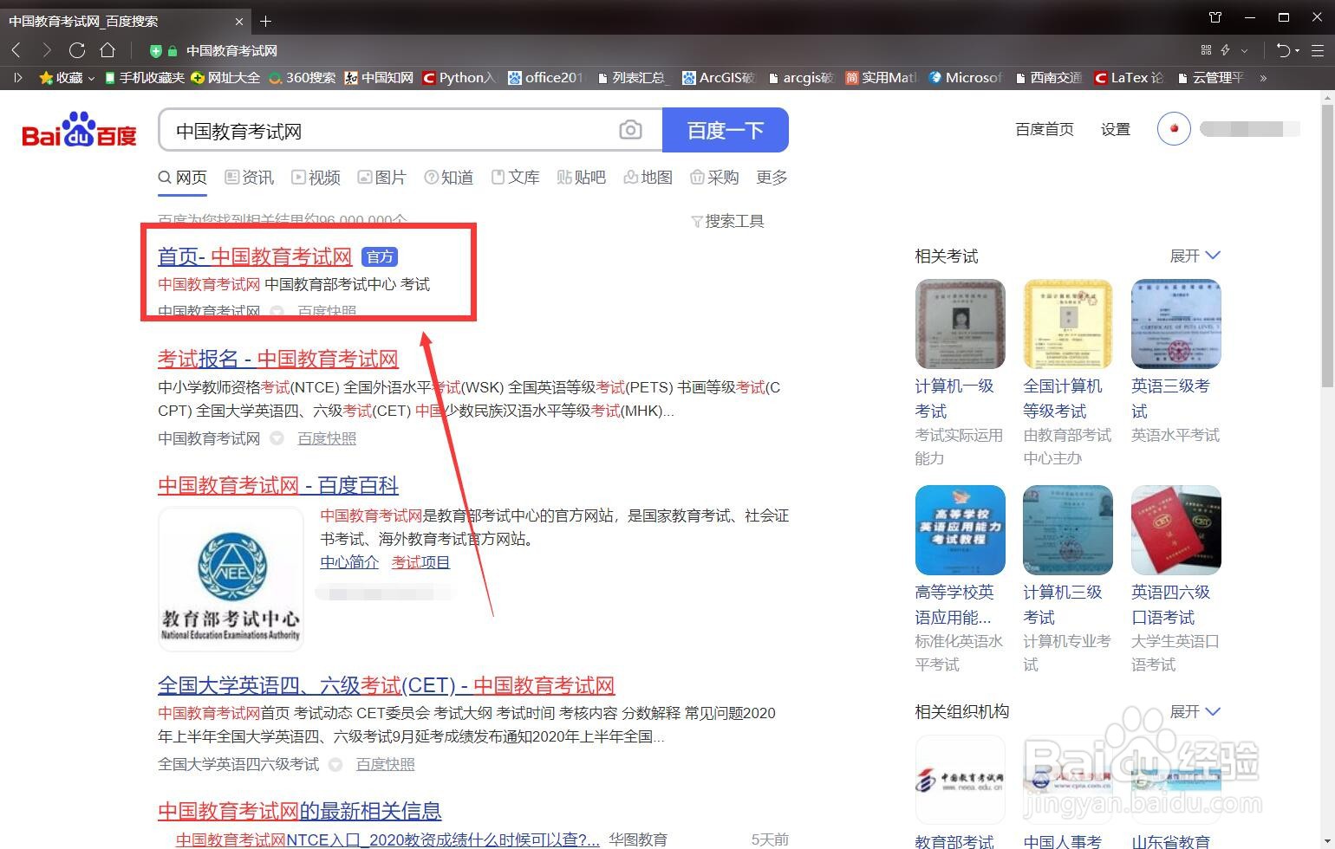
Task: Click the green shield security icon
Action: click(156, 50)
